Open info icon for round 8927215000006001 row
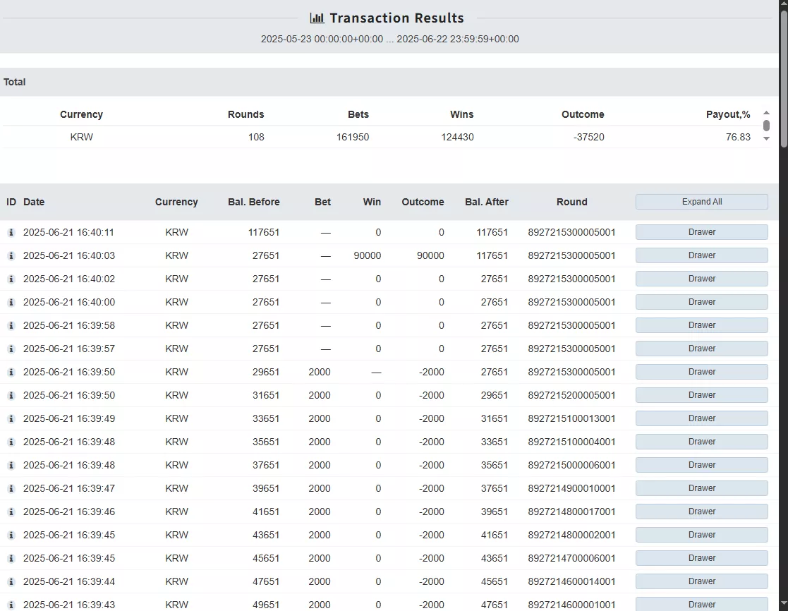 [x=11, y=465]
